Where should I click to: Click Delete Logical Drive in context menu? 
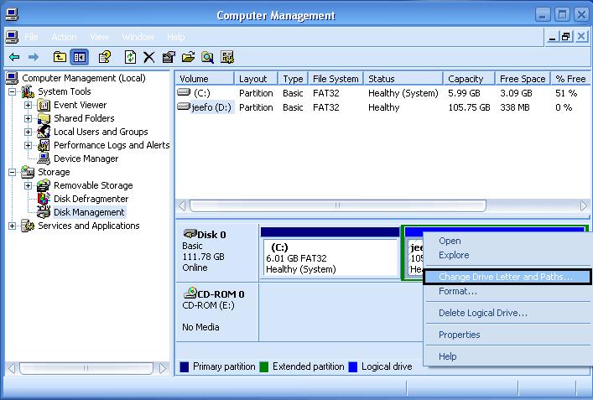click(x=482, y=313)
